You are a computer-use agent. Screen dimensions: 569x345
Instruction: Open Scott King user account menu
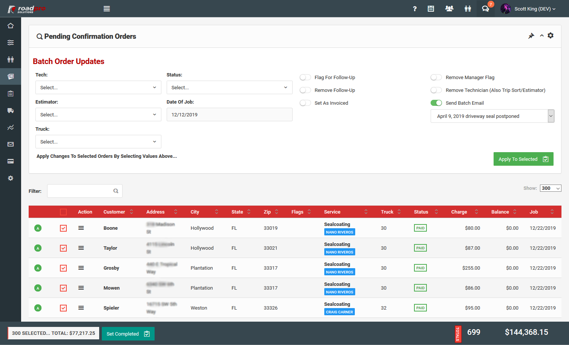528,9
